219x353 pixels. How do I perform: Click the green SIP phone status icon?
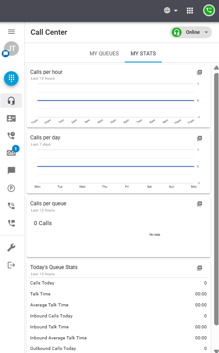coord(209,11)
